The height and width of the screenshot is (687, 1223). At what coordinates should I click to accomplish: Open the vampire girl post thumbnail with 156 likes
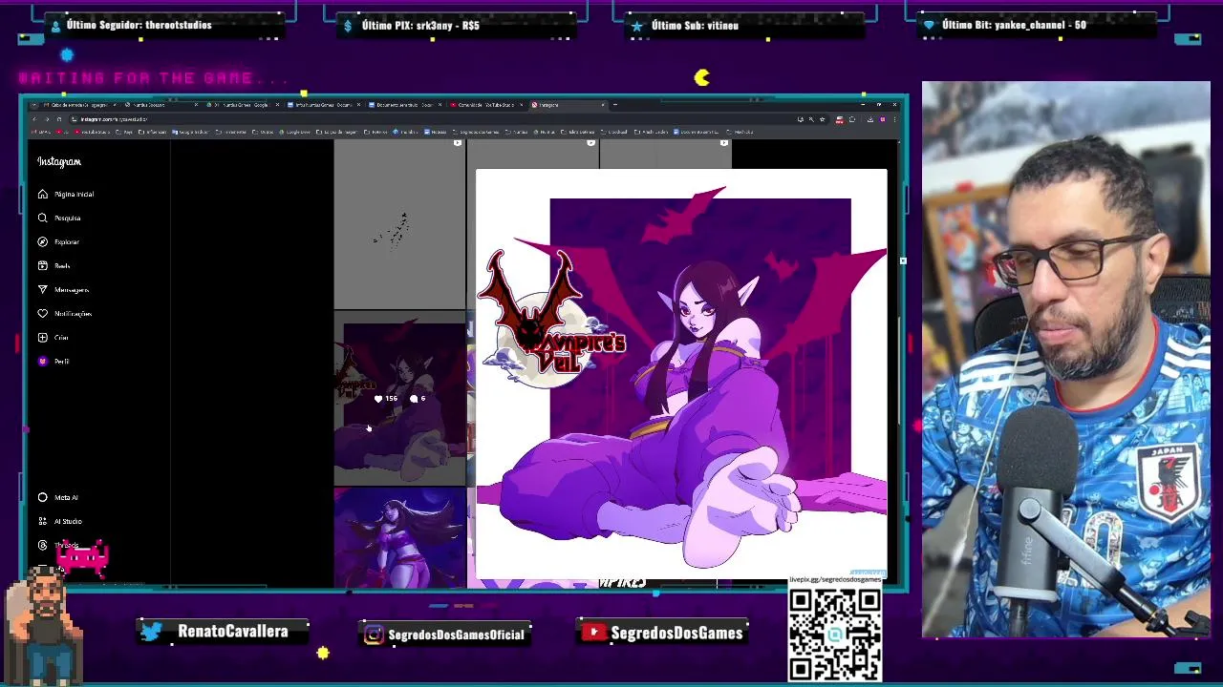tap(399, 399)
